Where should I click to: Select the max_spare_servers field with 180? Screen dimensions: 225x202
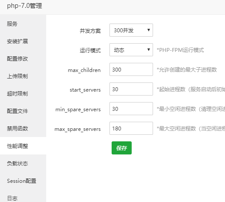point(131,128)
